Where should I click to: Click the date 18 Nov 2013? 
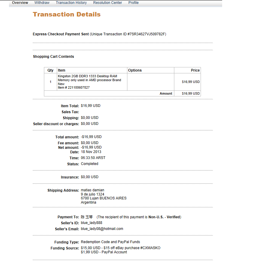click(x=91, y=152)
